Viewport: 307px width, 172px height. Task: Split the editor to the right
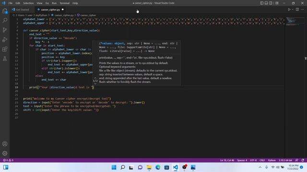(x=297, y=10)
